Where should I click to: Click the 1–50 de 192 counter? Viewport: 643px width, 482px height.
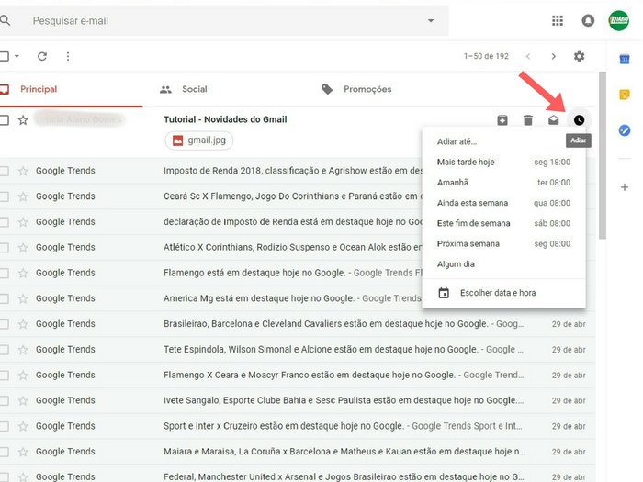(486, 56)
